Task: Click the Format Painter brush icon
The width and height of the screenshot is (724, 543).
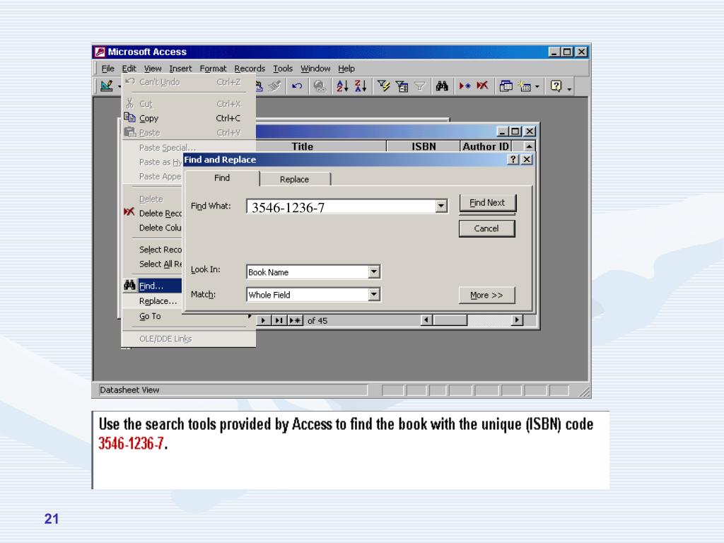Action: click(x=275, y=86)
